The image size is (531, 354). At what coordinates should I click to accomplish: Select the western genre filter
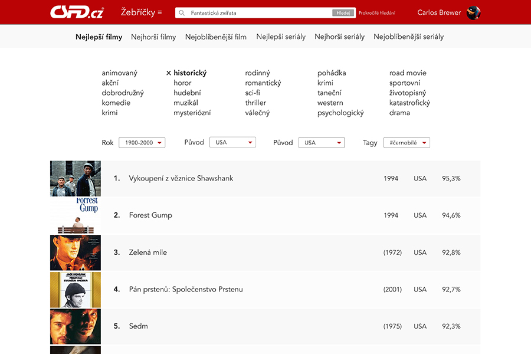coord(330,103)
